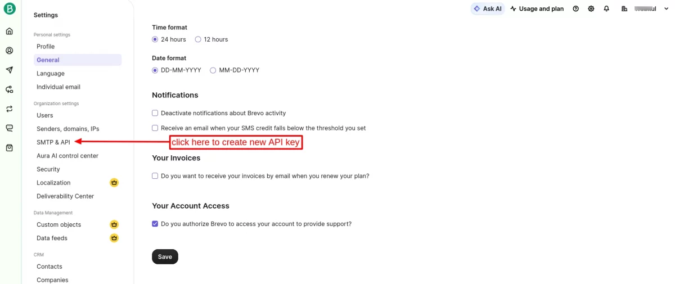Click the Brevo logo icon
675x284 pixels.
pyautogui.click(x=10, y=9)
